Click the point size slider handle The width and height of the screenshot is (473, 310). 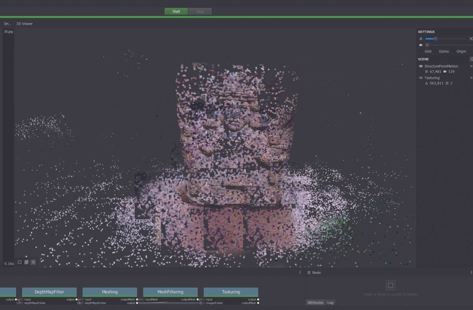435,39
